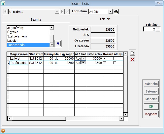
Task: Select Szakvélemény in the service list
Action: (x=17, y=36)
